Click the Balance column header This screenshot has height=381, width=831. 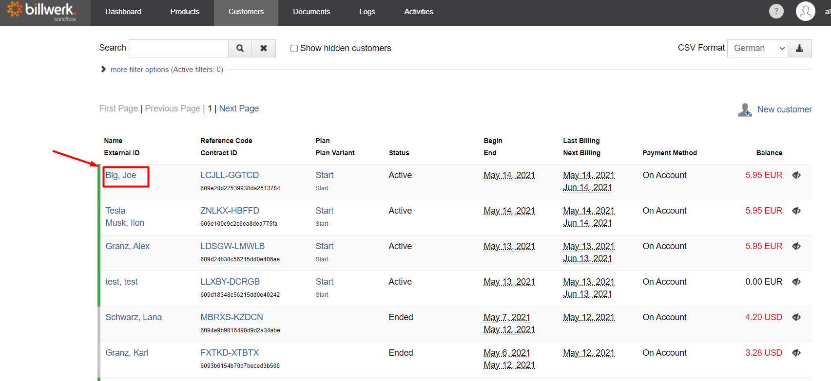click(769, 153)
